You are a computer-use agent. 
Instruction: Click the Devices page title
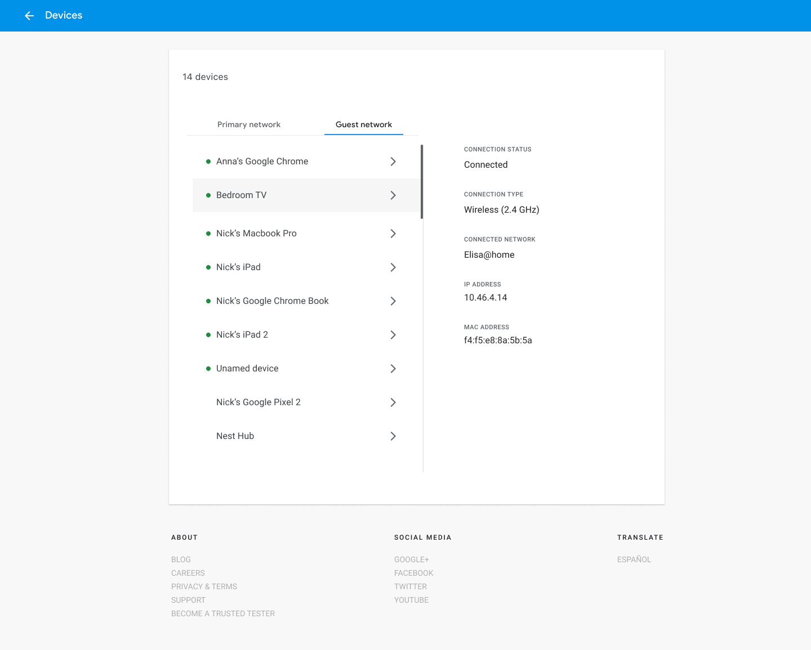(64, 15)
